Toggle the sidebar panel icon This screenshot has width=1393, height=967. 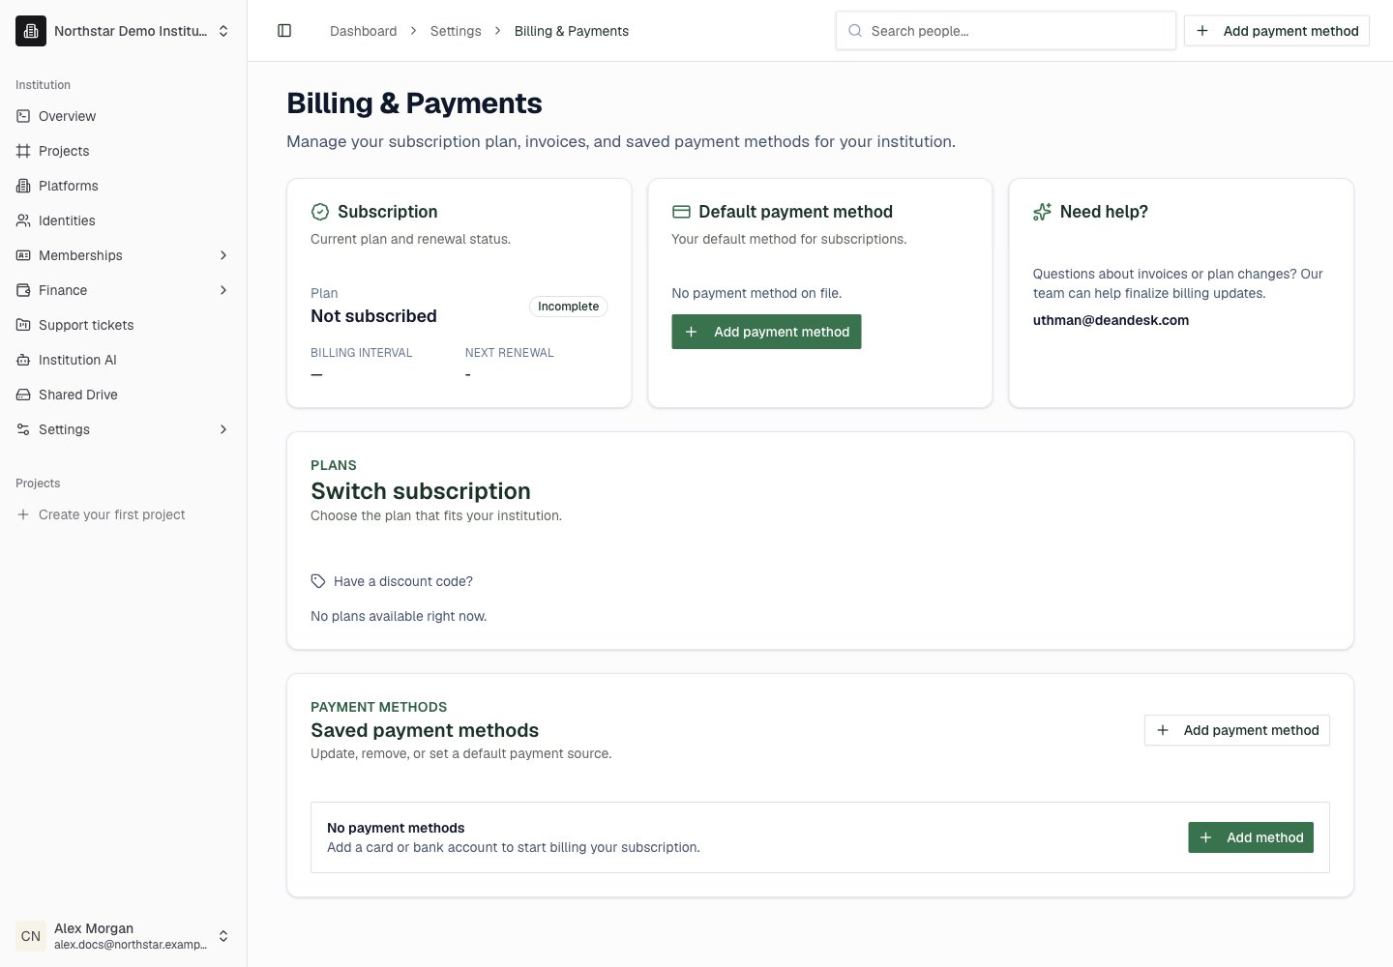(x=284, y=31)
